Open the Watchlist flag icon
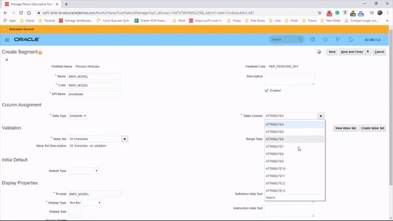Viewport: 393px width, 221px height. pos(338,39)
